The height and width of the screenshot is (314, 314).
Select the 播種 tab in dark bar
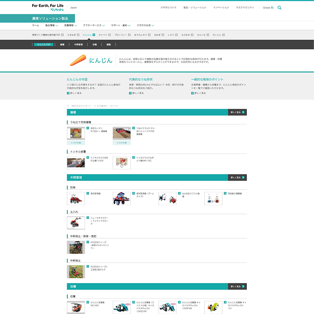62,45
